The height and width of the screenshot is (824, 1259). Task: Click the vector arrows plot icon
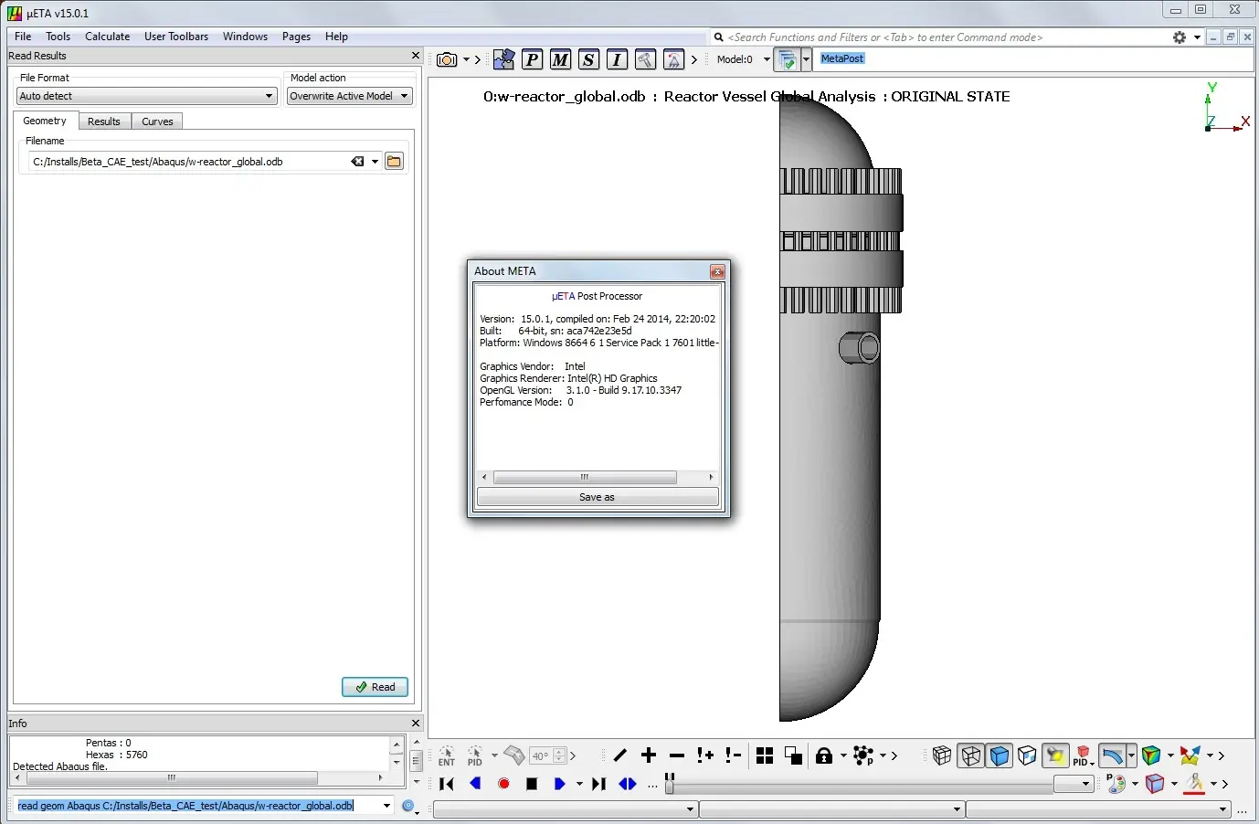coord(1190,755)
